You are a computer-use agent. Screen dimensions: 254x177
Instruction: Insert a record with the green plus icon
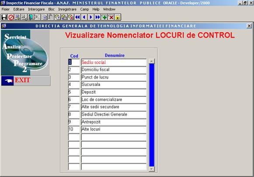click(x=104, y=17)
